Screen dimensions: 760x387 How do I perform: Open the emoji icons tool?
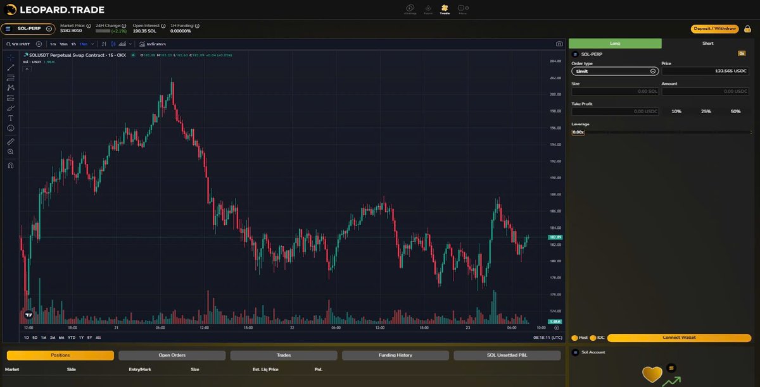click(x=11, y=128)
